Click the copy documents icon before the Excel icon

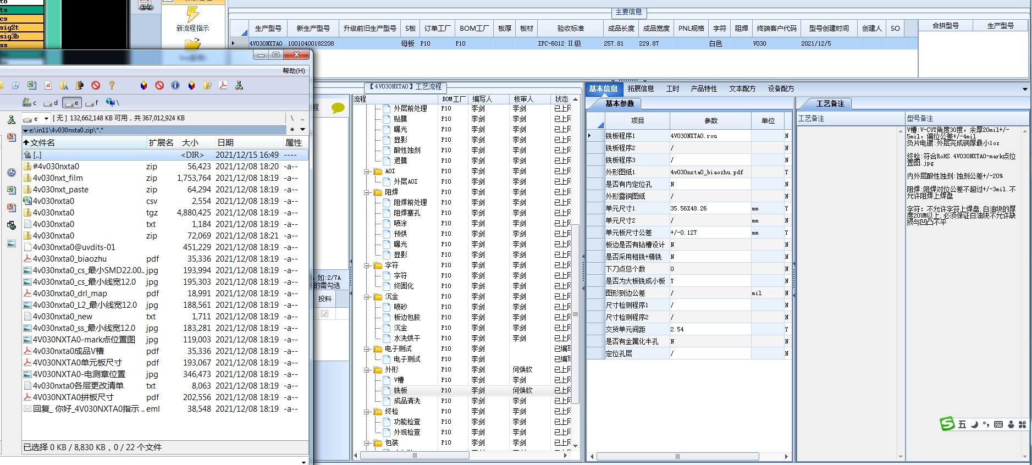click(15, 85)
